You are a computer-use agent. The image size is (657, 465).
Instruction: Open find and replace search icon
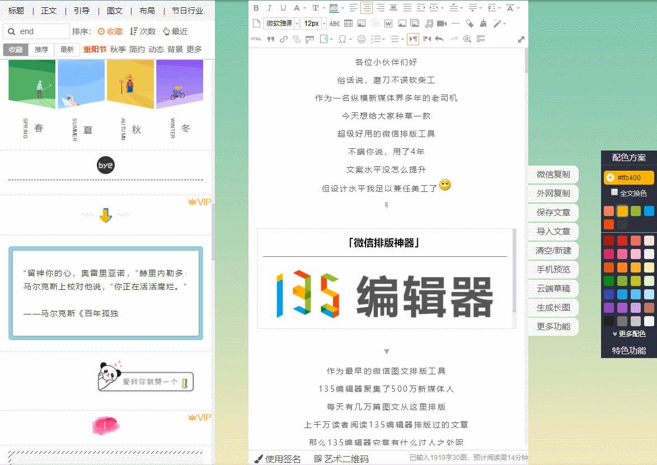[x=467, y=39]
